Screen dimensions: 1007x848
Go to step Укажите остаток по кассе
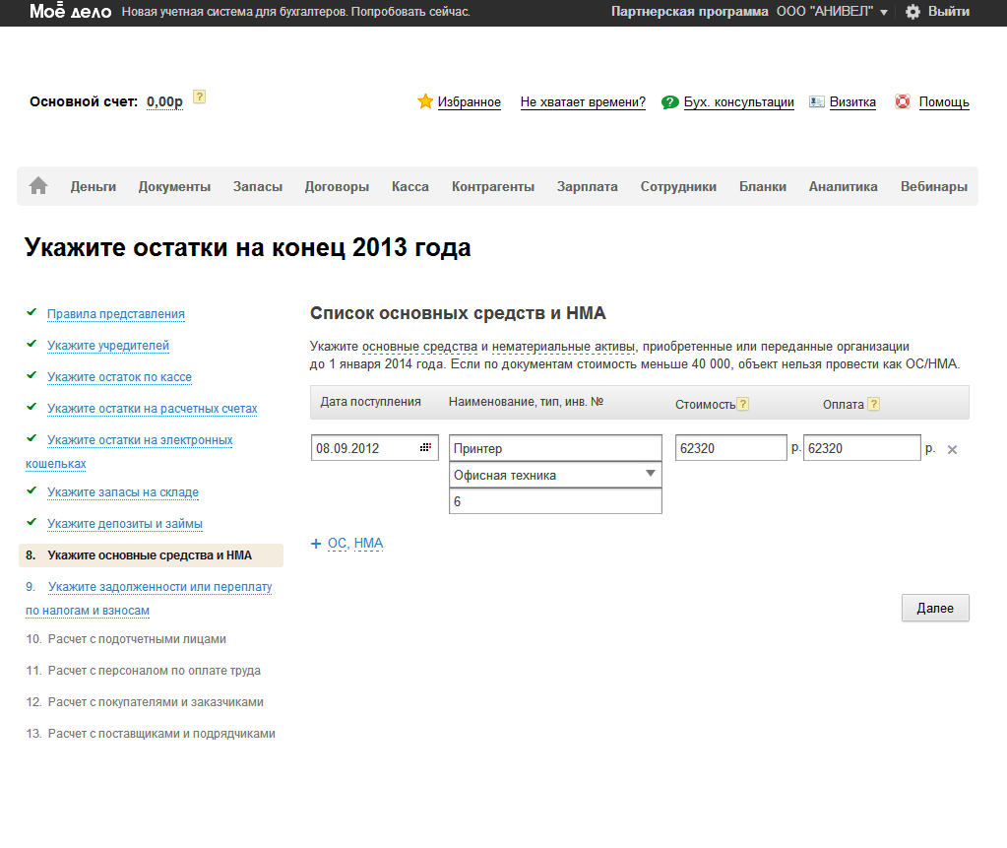pyautogui.click(x=119, y=377)
